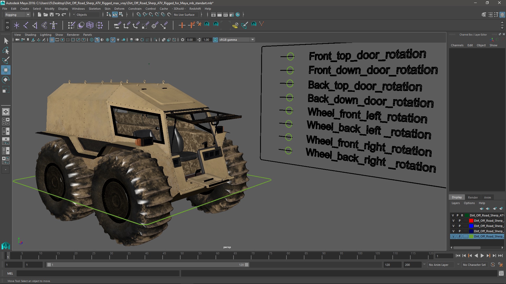Open the sRGB gamma view transform dropdown
Image resolution: width=506 pixels, height=284 pixels.
tap(237, 40)
